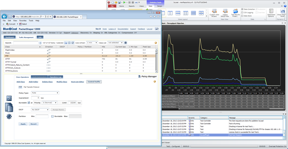Click the green Run test play icon
The image size is (288, 149).
tap(124, 2)
